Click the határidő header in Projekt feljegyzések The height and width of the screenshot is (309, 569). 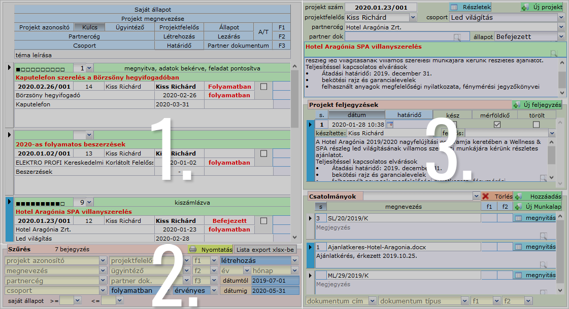(409, 115)
